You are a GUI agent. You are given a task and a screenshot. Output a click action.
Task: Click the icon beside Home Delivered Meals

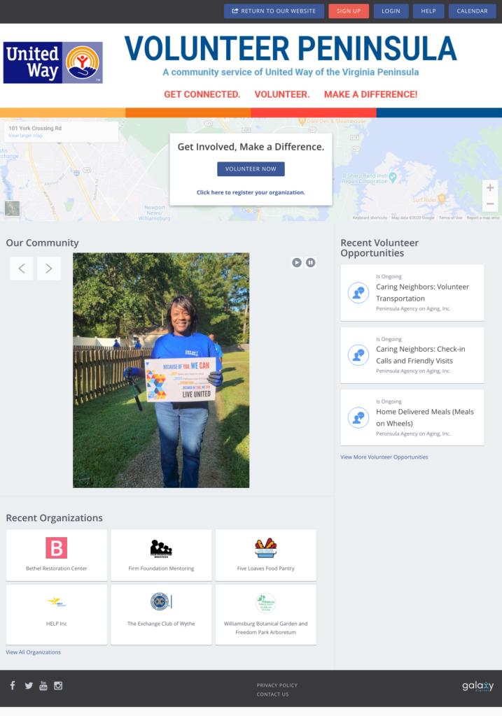click(358, 418)
